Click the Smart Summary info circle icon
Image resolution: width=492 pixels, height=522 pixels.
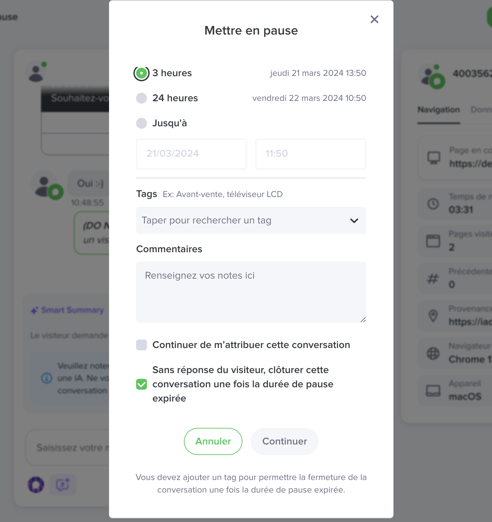pos(47,378)
